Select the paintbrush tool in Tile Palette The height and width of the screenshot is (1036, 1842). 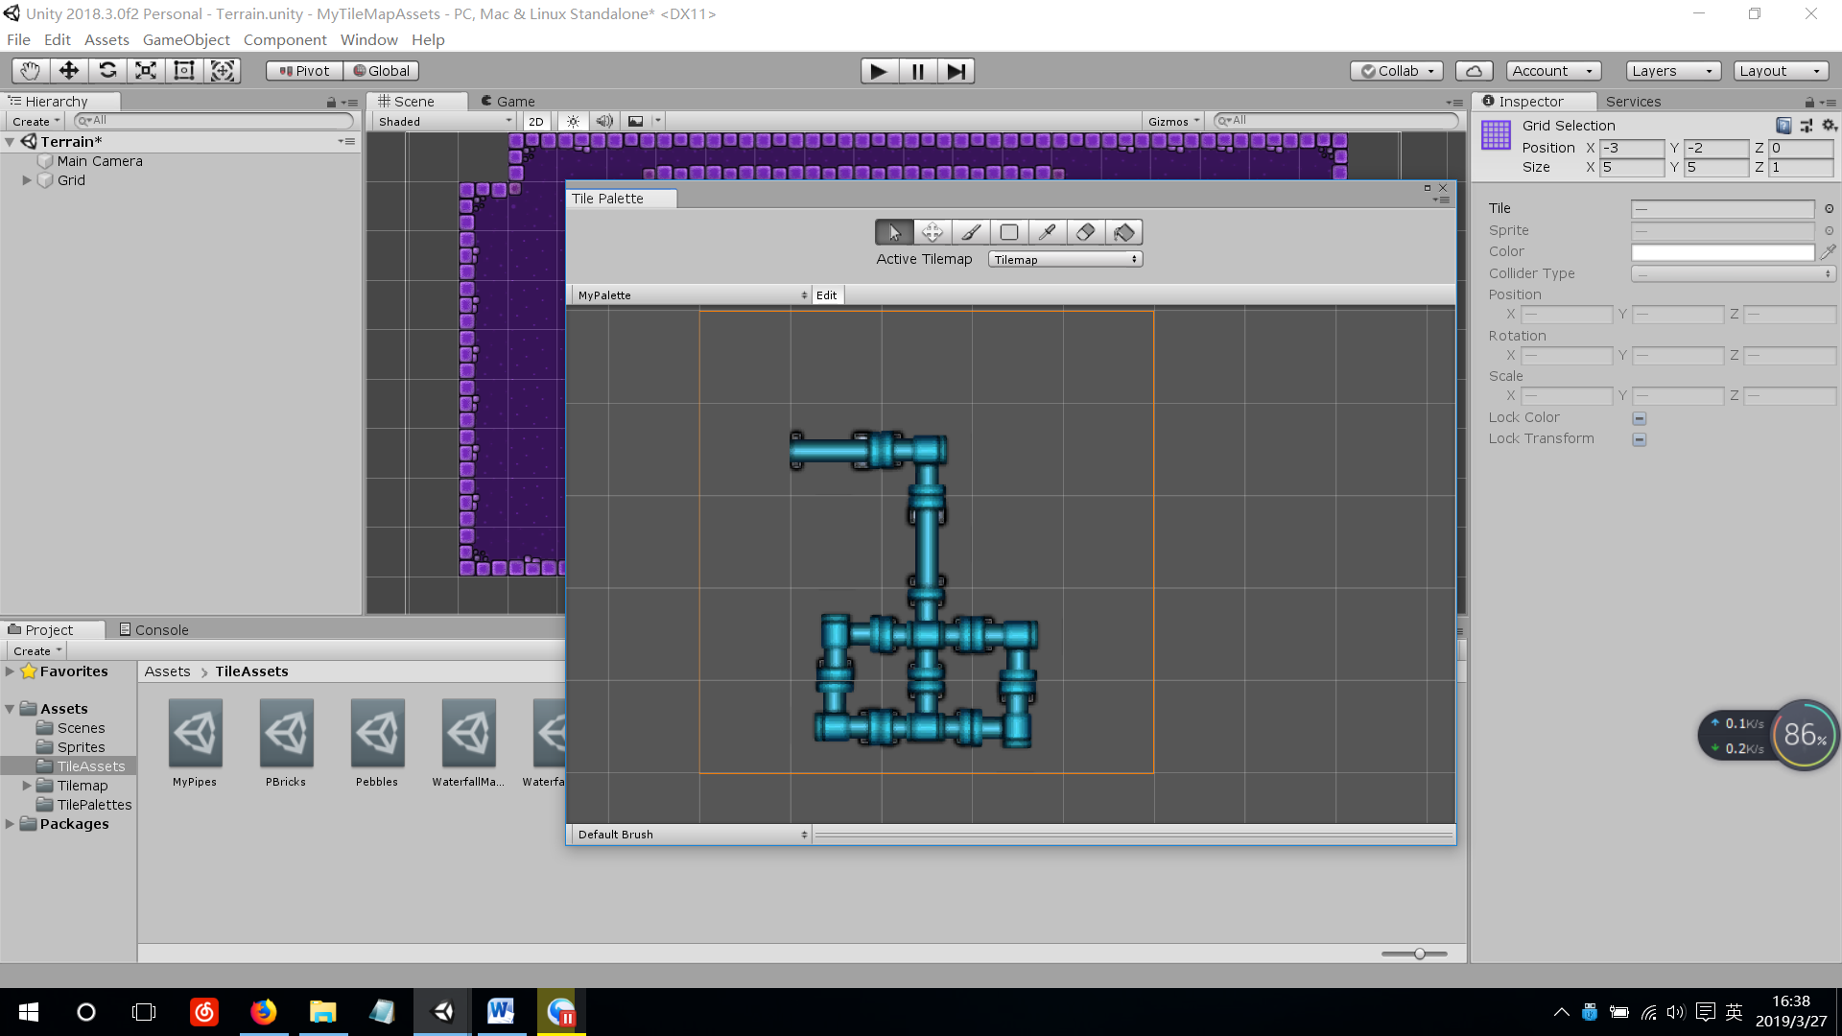coord(971,232)
